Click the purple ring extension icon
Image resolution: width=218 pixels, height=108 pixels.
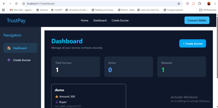[x=187, y=4]
